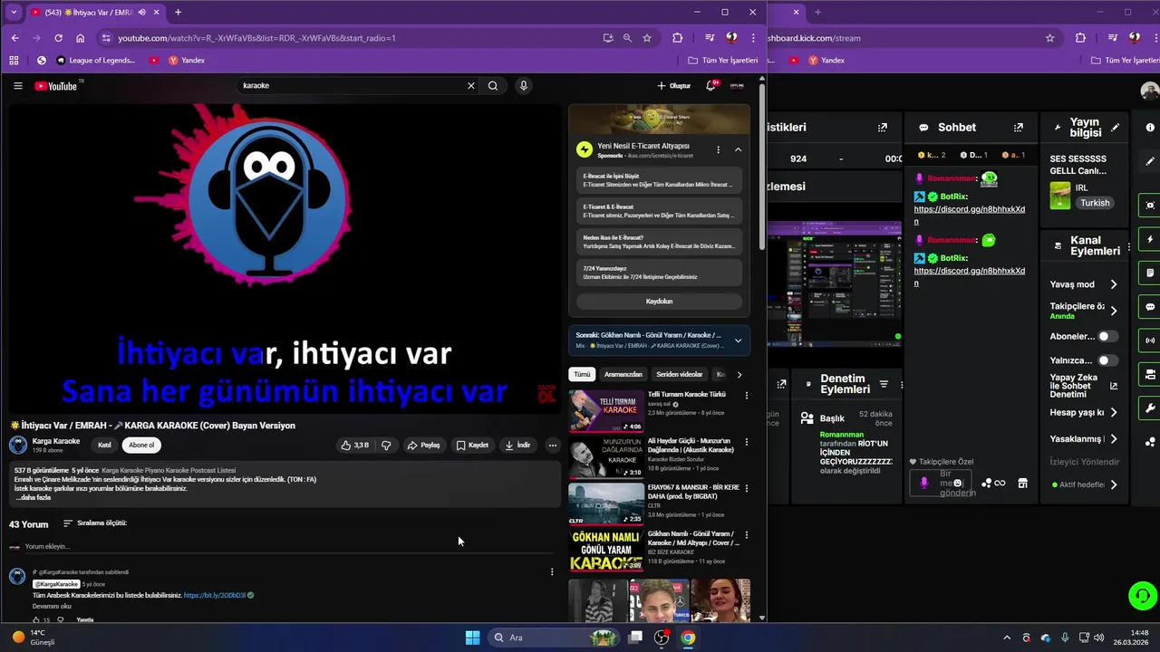Screen dimensions: 1160x652
Task: Click lightning bolt icon in Kick sidebar
Action: [x=1150, y=240]
